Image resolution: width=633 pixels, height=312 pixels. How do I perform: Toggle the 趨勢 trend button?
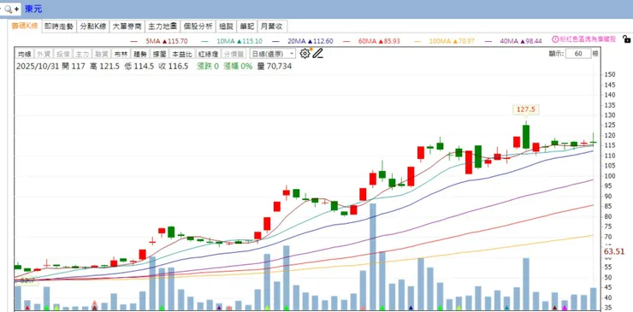point(140,54)
